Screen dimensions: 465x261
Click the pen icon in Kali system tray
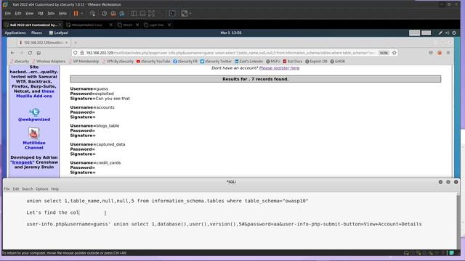[x=440, y=33]
